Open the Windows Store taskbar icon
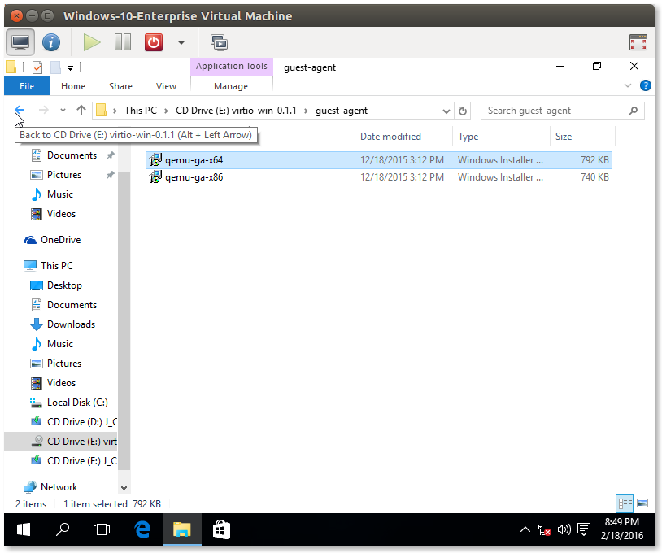 (x=221, y=529)
